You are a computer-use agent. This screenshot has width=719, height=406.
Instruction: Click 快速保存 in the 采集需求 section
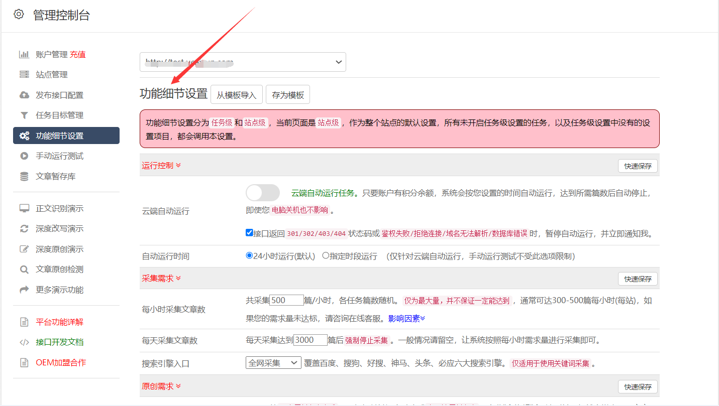tap(638, 279)
